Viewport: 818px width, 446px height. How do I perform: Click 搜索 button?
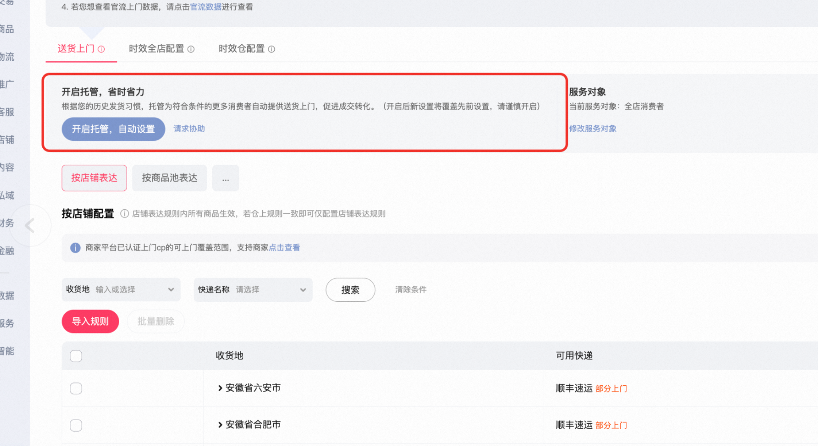tap(350, 290)
